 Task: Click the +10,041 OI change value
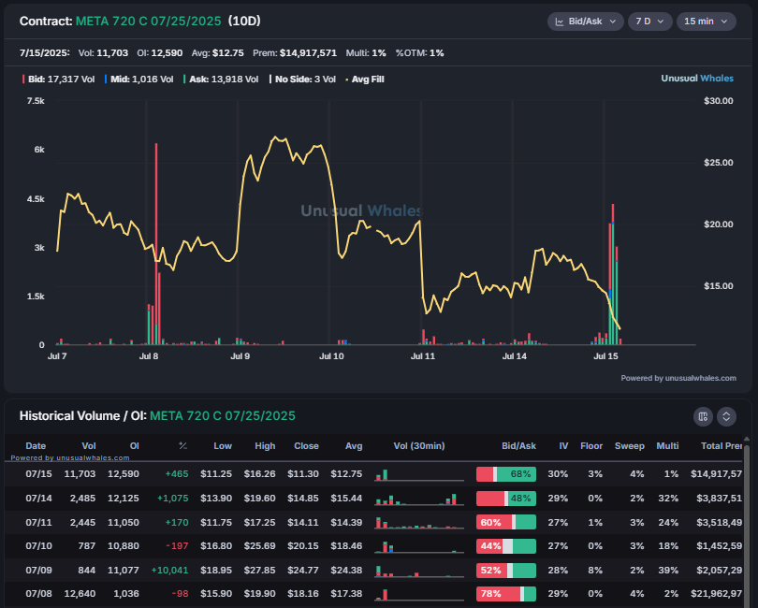pyautogui.click(x=169, y=571)
